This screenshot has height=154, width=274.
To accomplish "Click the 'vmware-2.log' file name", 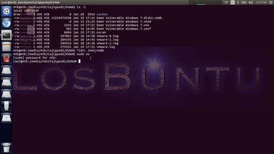I will [x=107, y=43].
